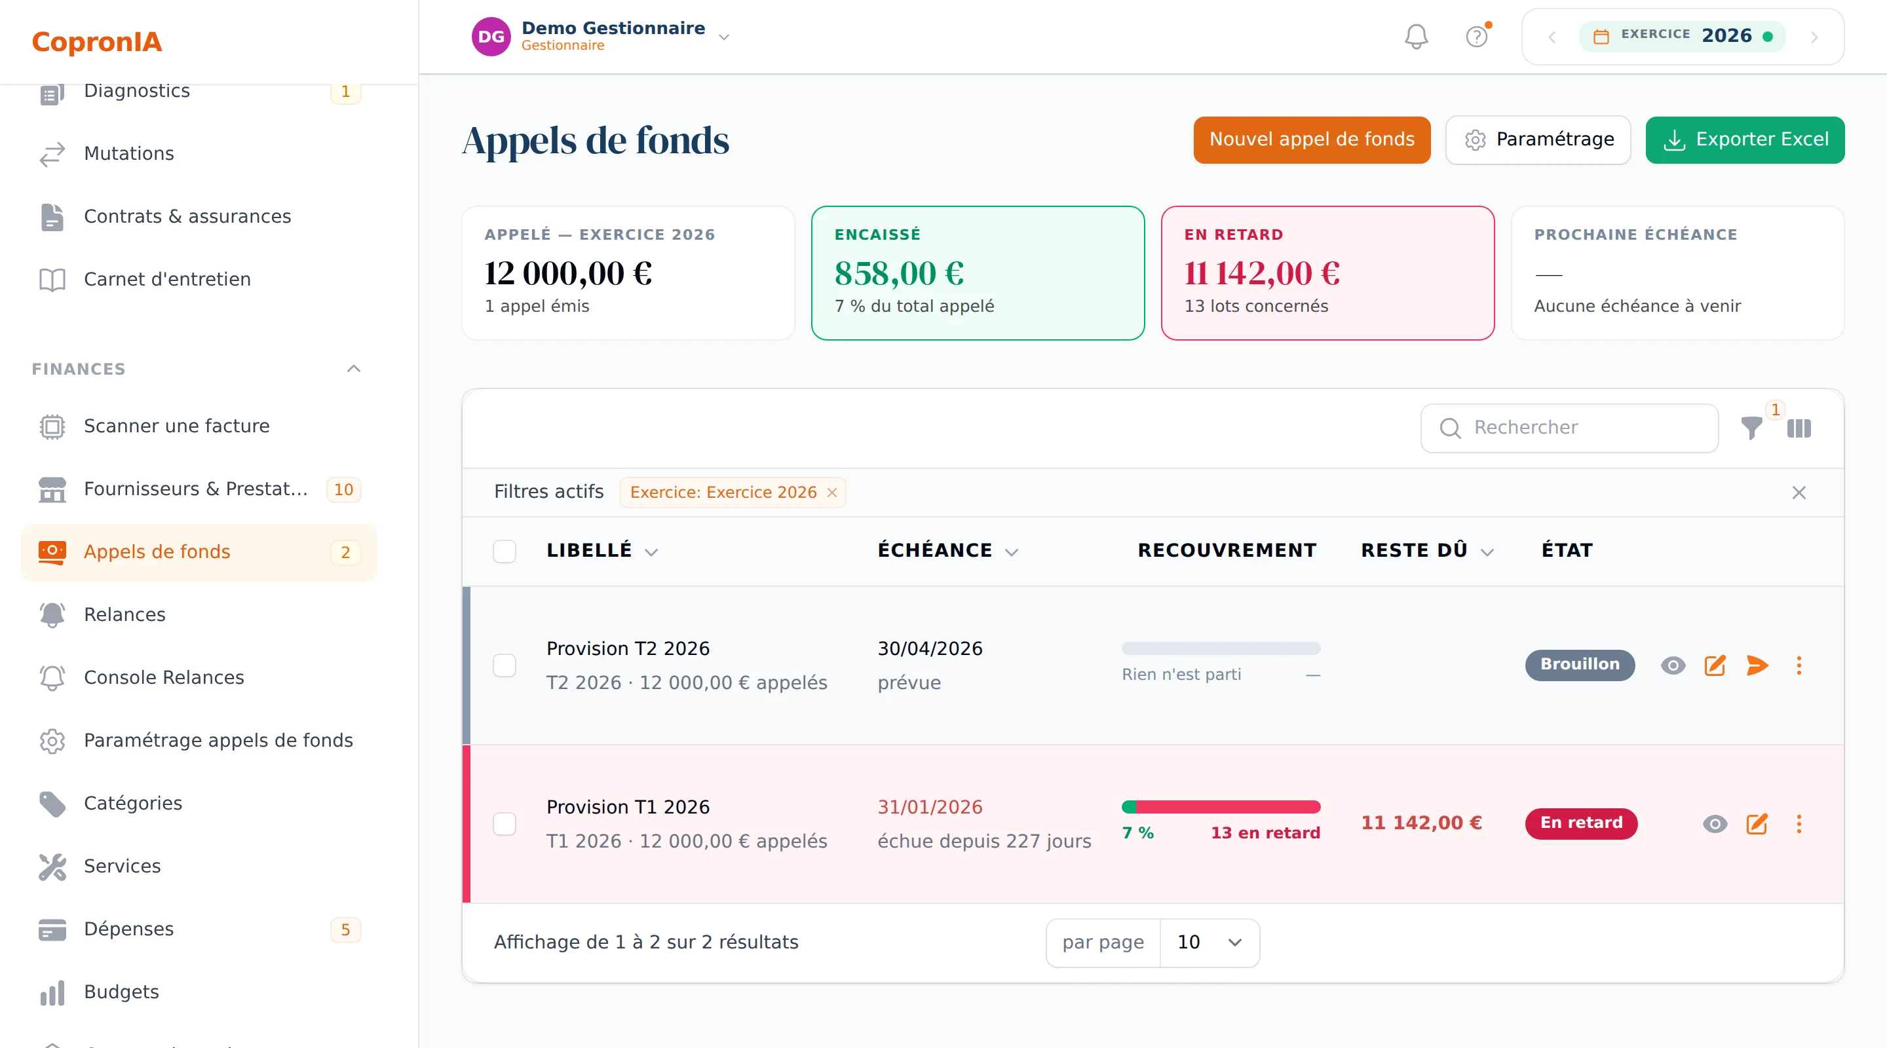Open the table filter funnel icon
This screenshot has height=1048, width=1887.
click(x=1751, y=428)
